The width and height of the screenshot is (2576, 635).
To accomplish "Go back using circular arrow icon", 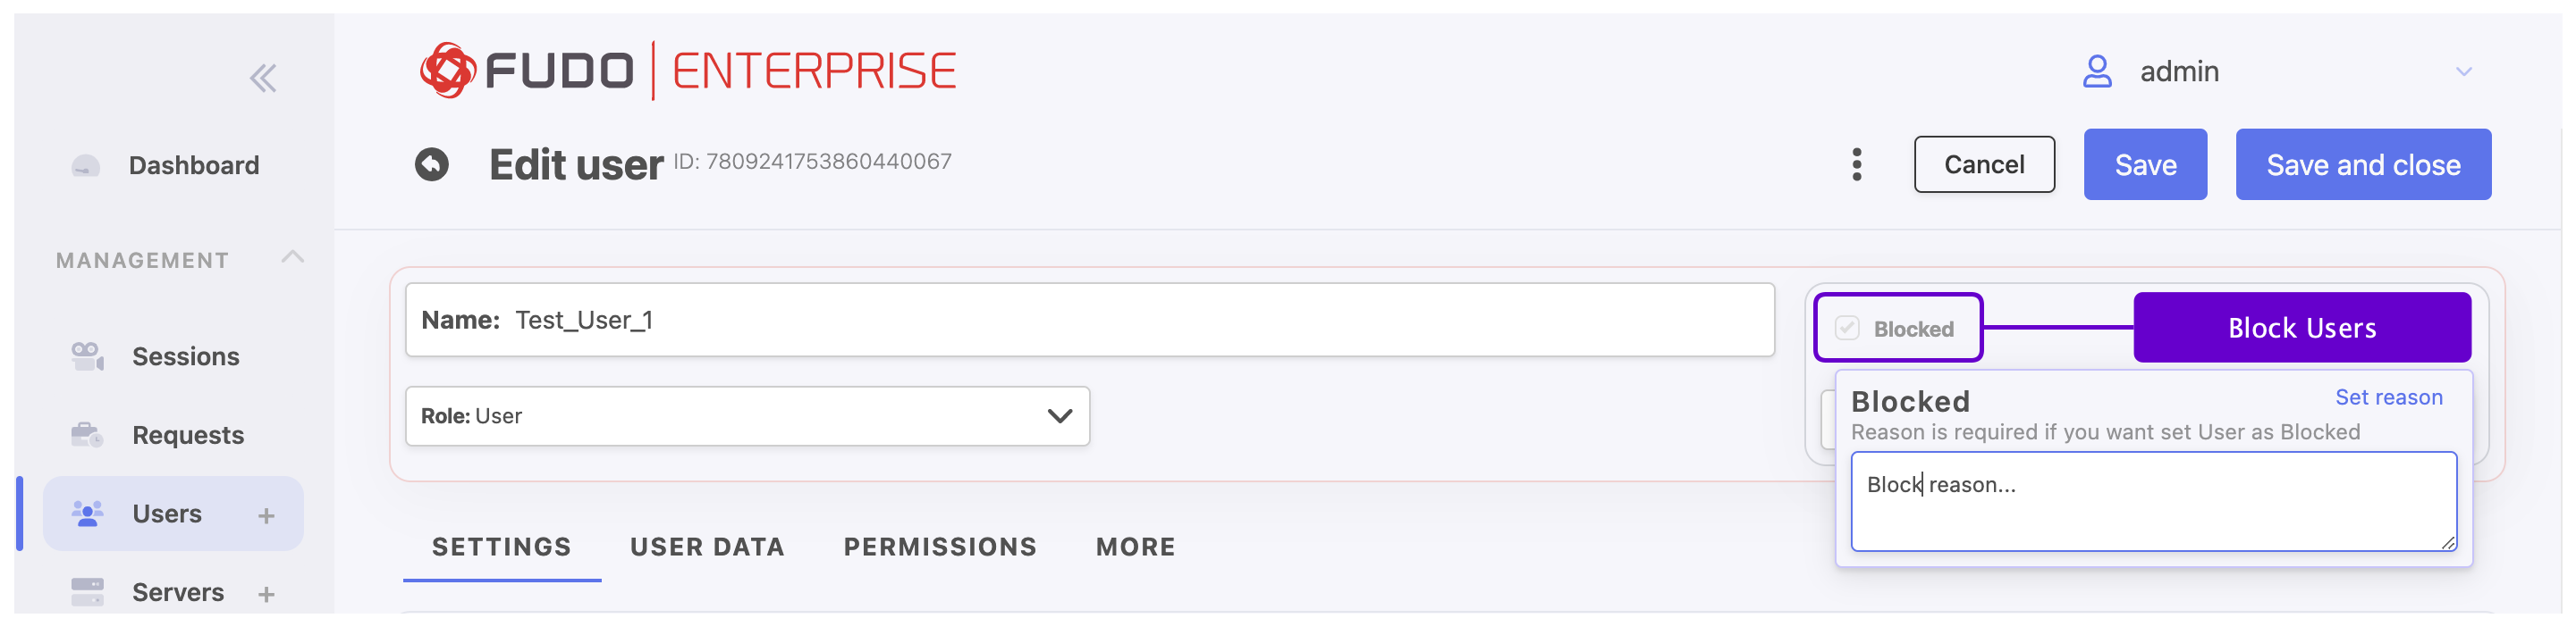I will [x=432, y=163].
